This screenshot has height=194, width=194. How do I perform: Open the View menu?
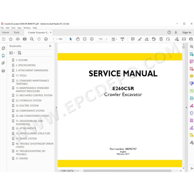point(13,28)
